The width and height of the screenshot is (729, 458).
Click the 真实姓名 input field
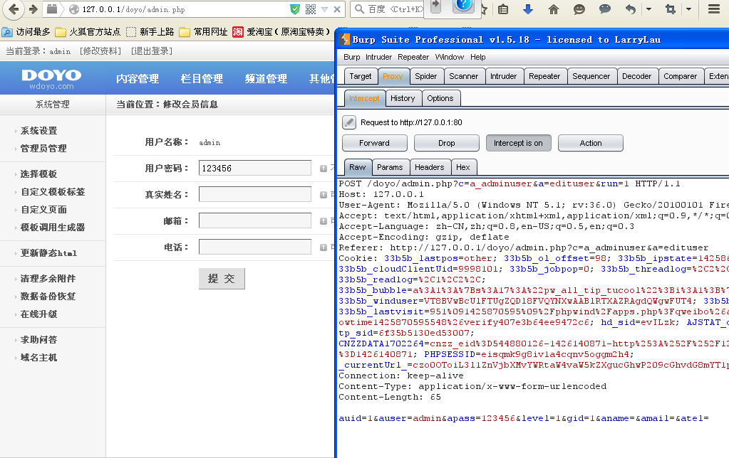click(255, 194)
